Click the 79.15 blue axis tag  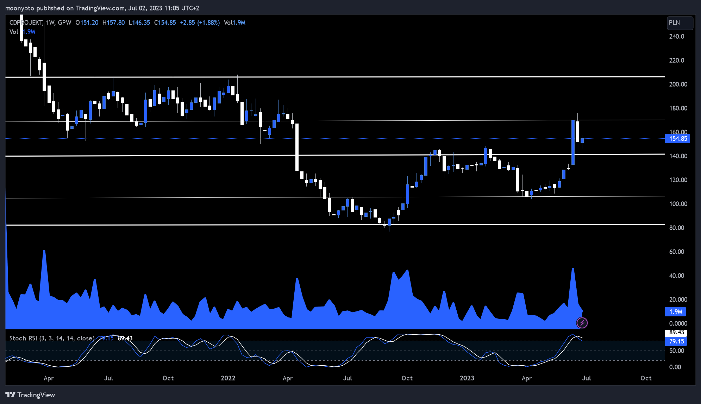tap(676, 341)
